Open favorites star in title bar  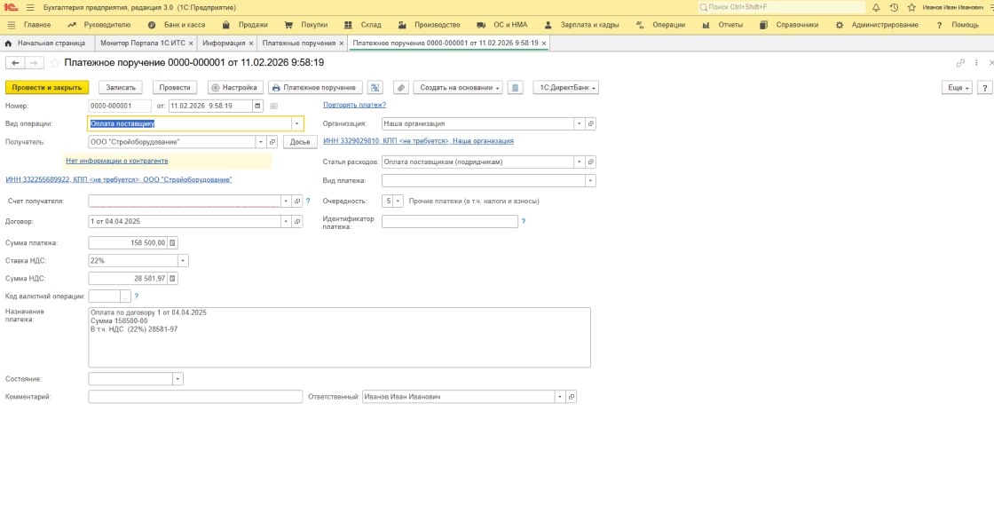(x=911, y=8)
